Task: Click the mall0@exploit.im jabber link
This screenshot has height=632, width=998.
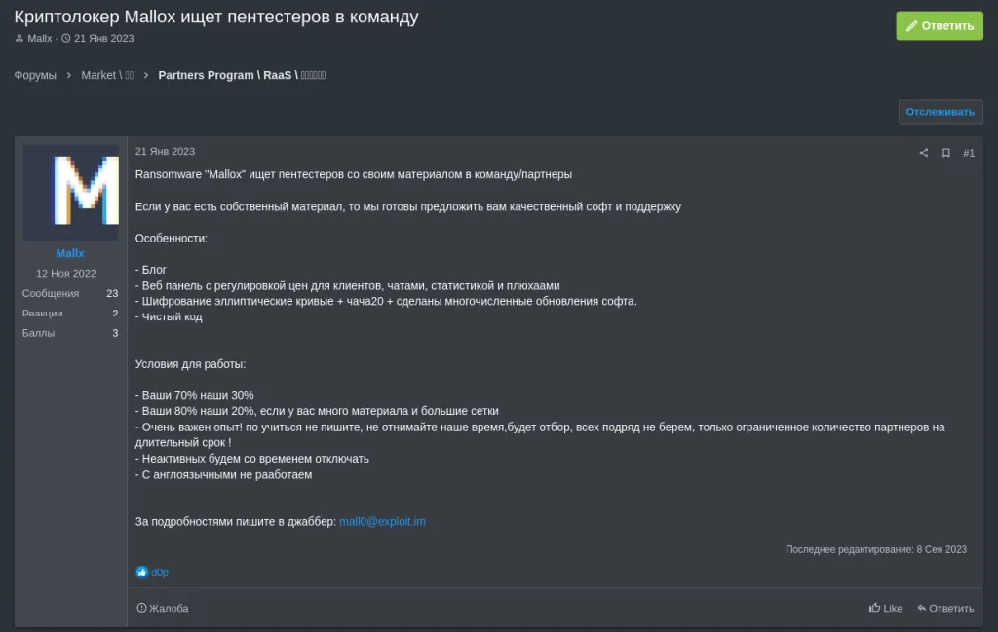Action: 382,521
